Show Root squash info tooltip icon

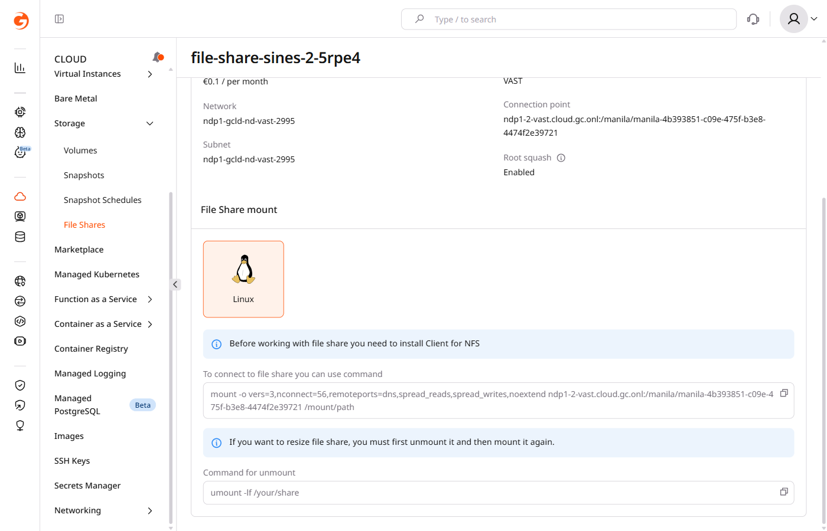point(561,158)
